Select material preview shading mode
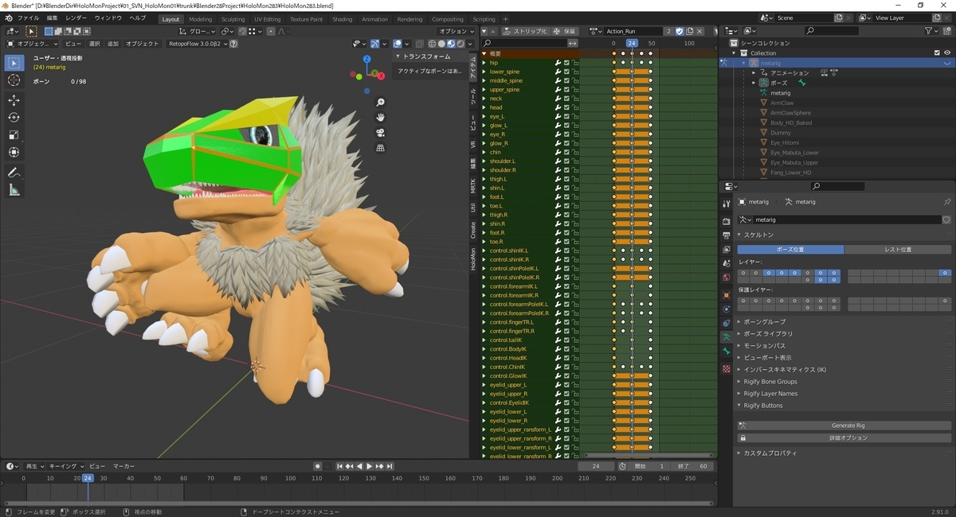Image resolution: width=956 pixels, height=517 pixels. click(451, 44)
